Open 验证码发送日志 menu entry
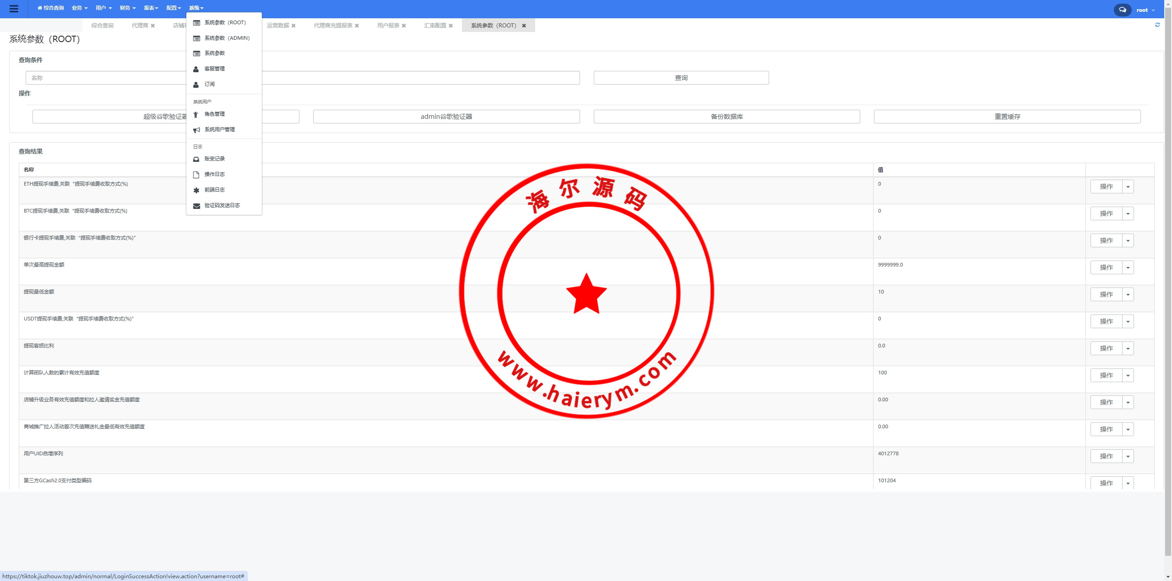The image size is (1172, 581). [x=222, y=205]
